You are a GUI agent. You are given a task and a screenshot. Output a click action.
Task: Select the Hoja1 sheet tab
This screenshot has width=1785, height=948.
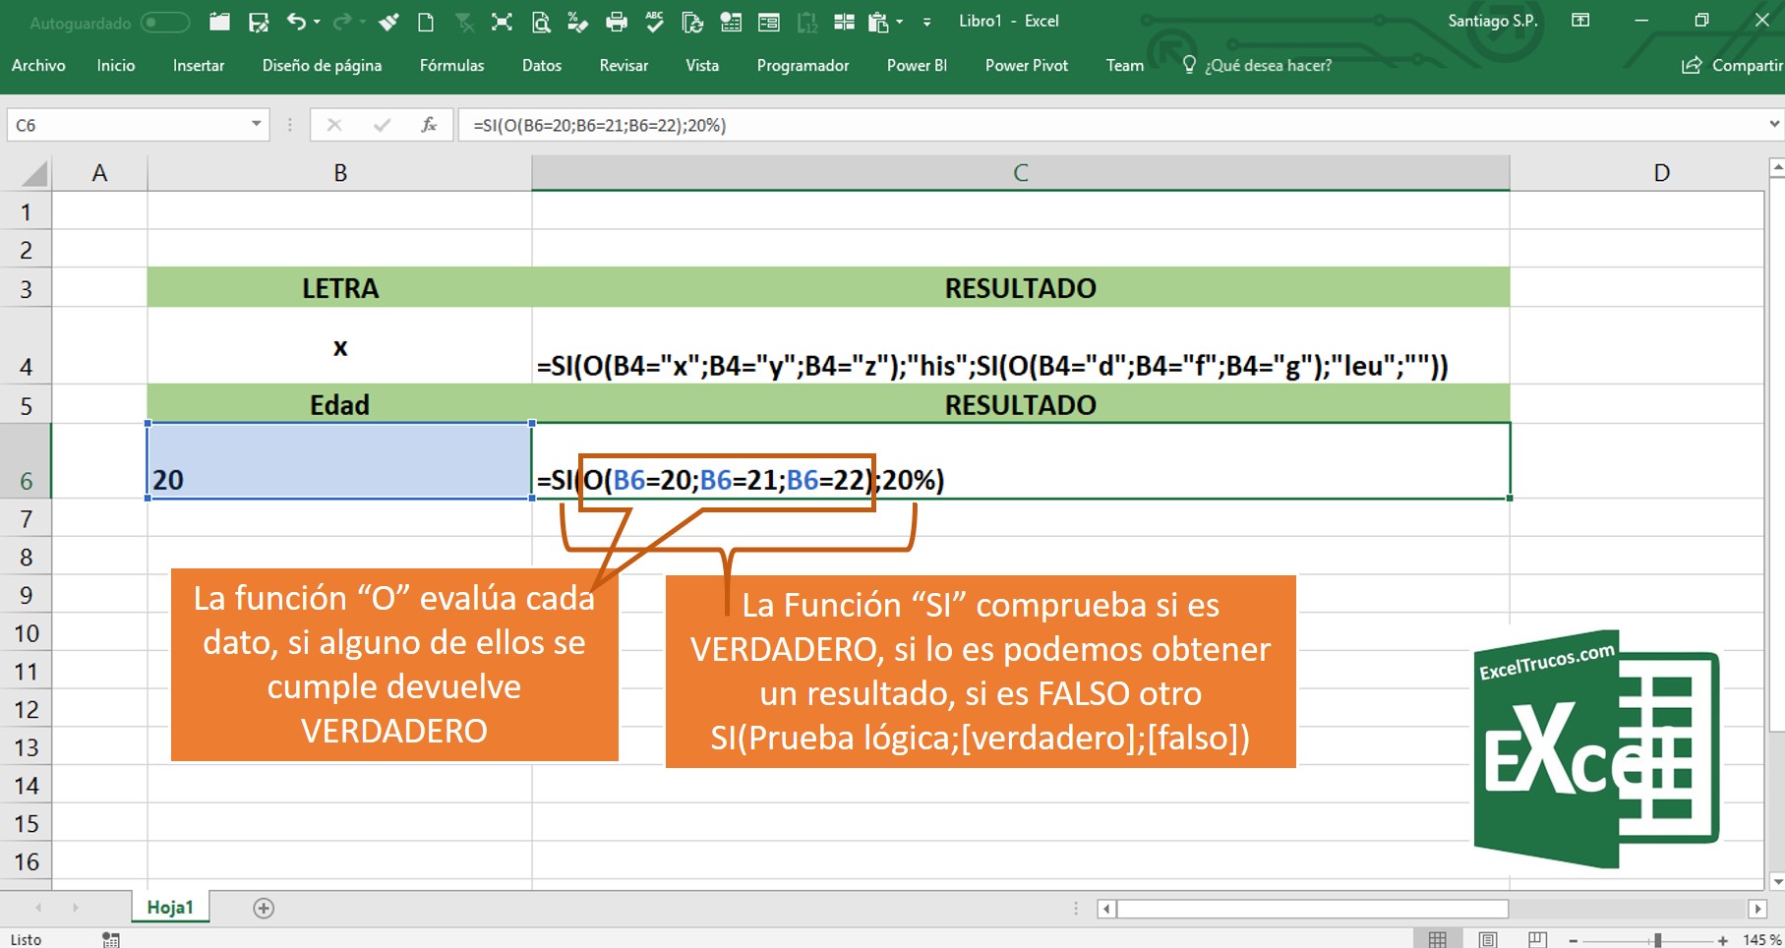coord(169,908)
